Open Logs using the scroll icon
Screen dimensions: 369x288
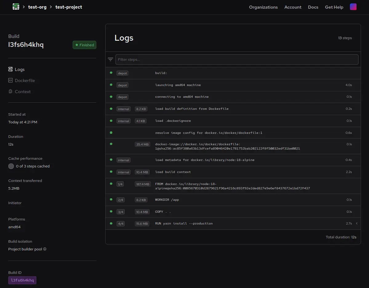(10, 69)
